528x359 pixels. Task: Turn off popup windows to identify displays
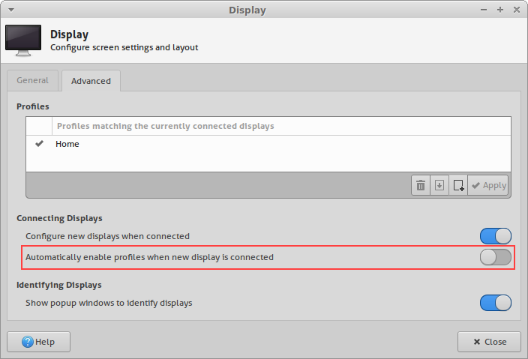[x=496, y=303]
